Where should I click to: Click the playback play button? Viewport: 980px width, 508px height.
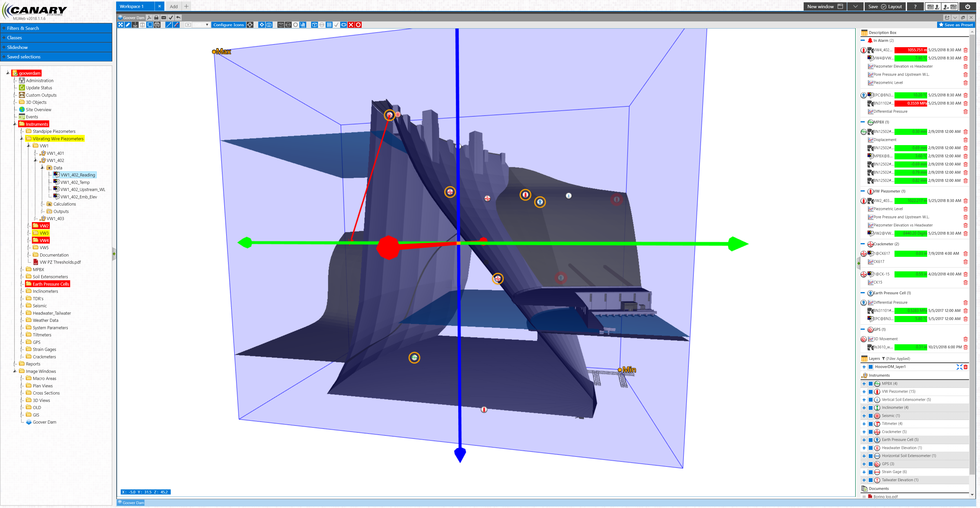(188, 25)
